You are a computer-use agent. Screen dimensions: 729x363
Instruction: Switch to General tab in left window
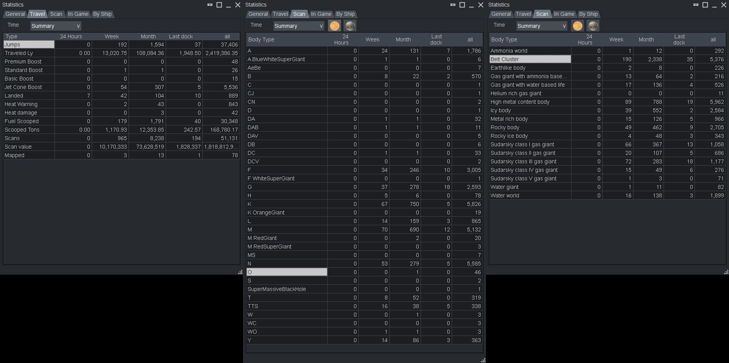[x=15, y=14]
